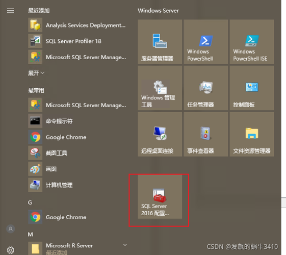The height and width of the screenshot is (255, 286).
Task: Launch 画图 paint app
Action: click(77, 169)
